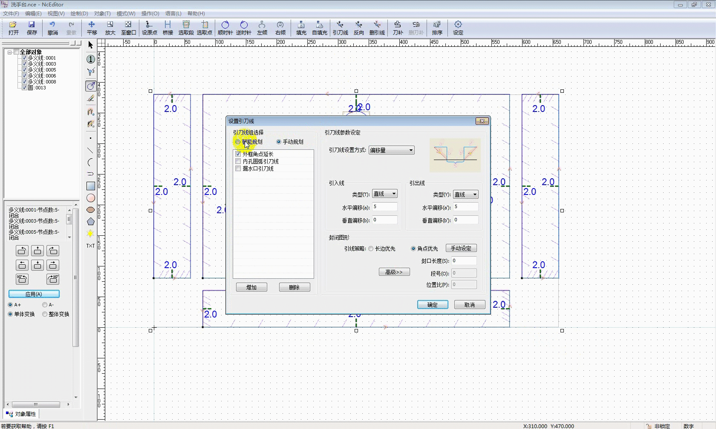Open 排序 sorting tool

[437, 28]
